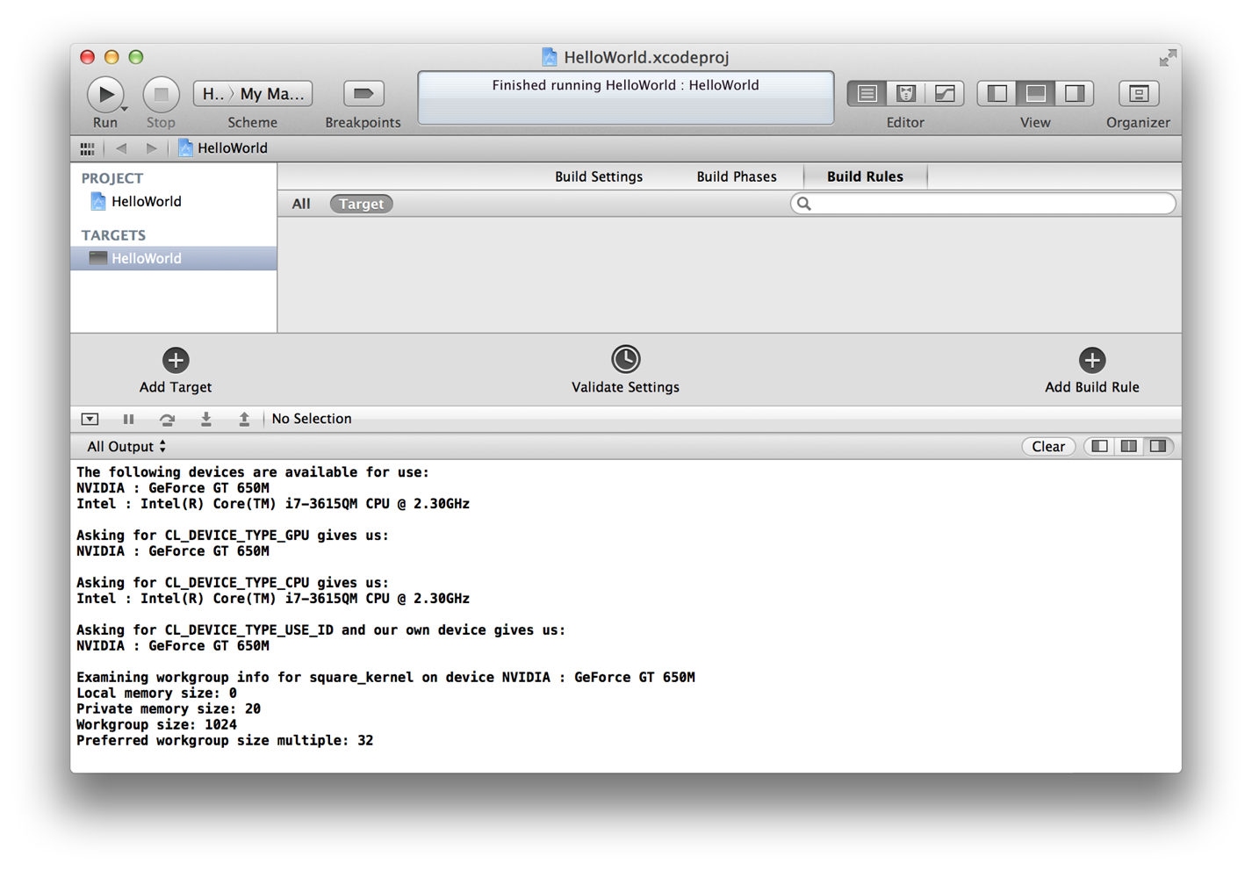Open the Build Phases tab
This screenshot has height=870, width=1252.
pos(736,176)
